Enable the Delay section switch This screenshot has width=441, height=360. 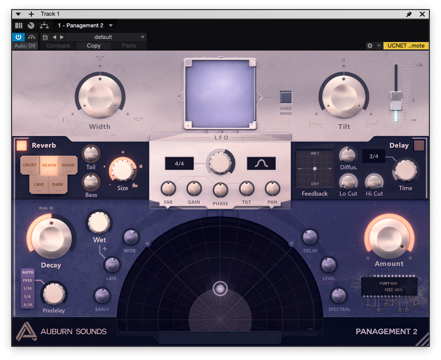pos(419,146)
